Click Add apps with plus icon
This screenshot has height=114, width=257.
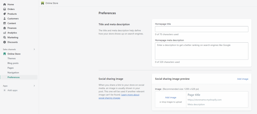pos(10,90)
